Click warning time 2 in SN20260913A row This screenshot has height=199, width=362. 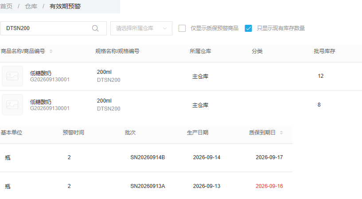click(x=69, y=186)
